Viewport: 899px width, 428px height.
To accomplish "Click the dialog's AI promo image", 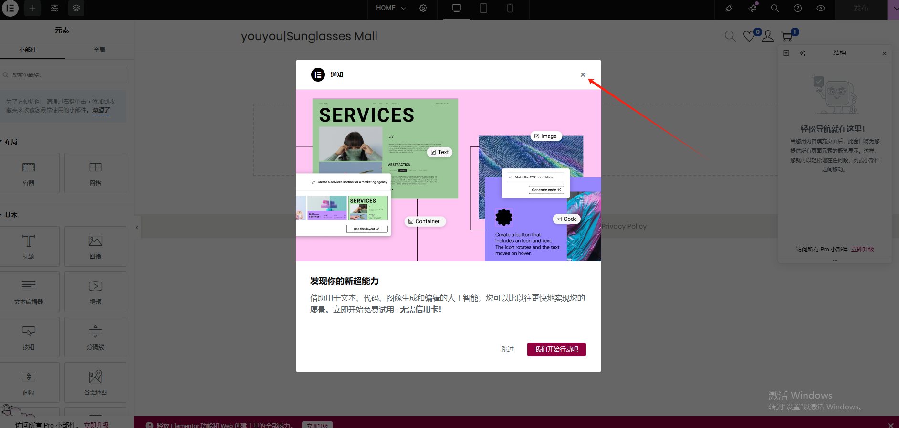I will 449,175.
